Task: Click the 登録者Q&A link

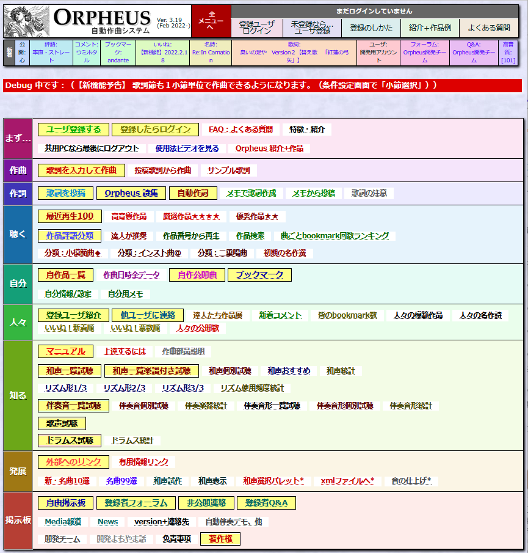Action: click(x=266, y=502)
